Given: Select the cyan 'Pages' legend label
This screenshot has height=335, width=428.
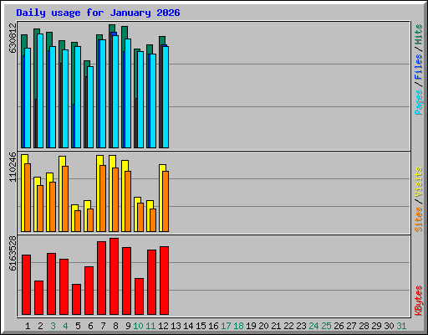Looking at the screenshot, I should tap(419, 102).
